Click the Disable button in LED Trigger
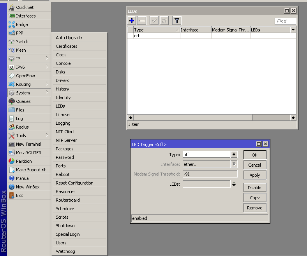Image resolution: width=307 pixels, height=256 pixels. 254,187
